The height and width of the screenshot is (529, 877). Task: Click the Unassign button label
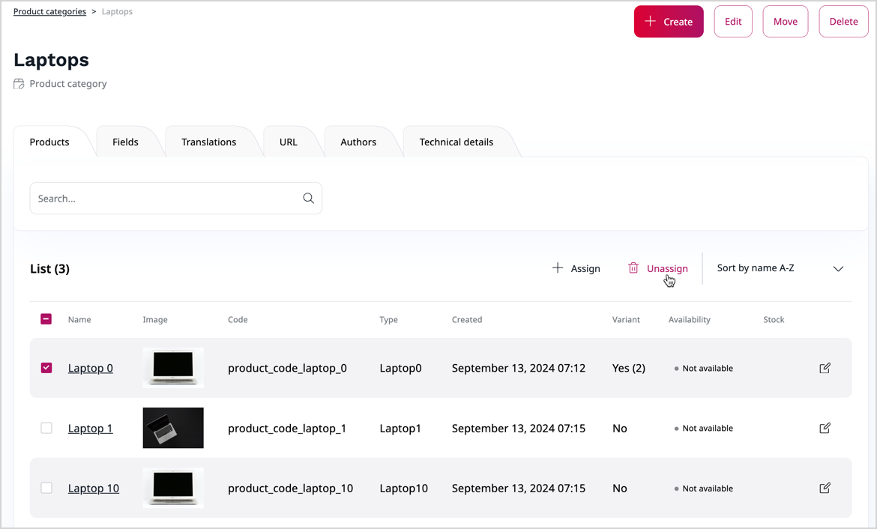pos(667,269)
